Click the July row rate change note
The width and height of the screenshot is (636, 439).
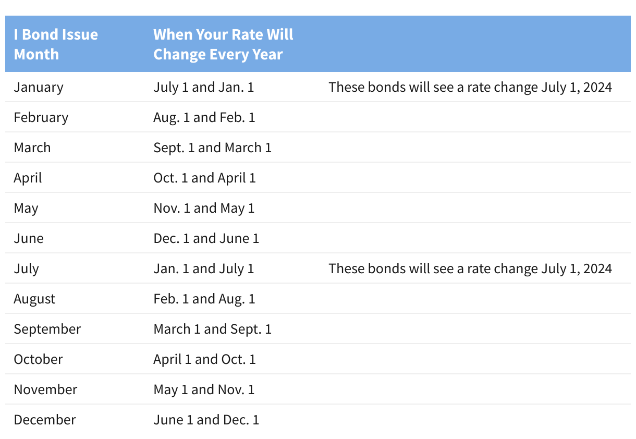click(x=470, y=269)
